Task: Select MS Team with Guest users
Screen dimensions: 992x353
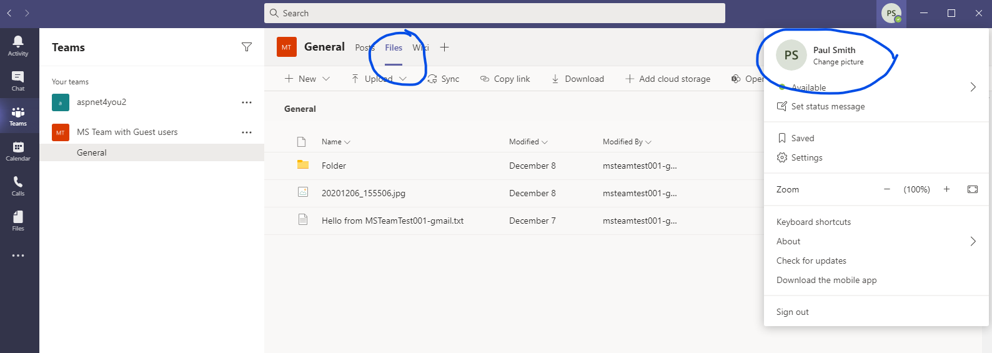Action: coord(127,132)
